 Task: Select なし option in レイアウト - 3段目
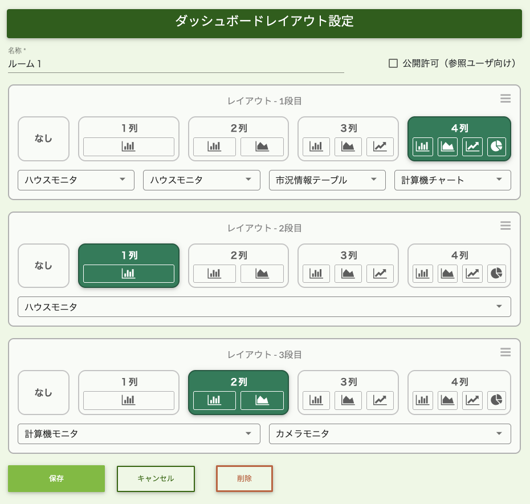(43, 392)
